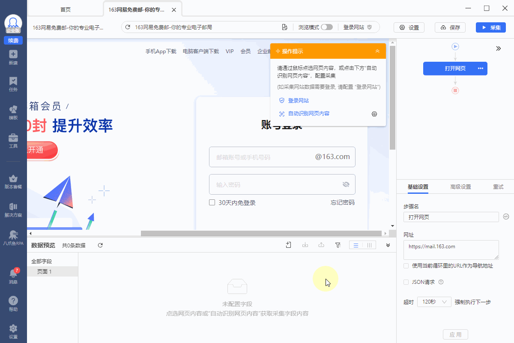The height and width of the screenshot is (343, 514).
Task: Click the 步骤名 input field
Action: (451, 217)
